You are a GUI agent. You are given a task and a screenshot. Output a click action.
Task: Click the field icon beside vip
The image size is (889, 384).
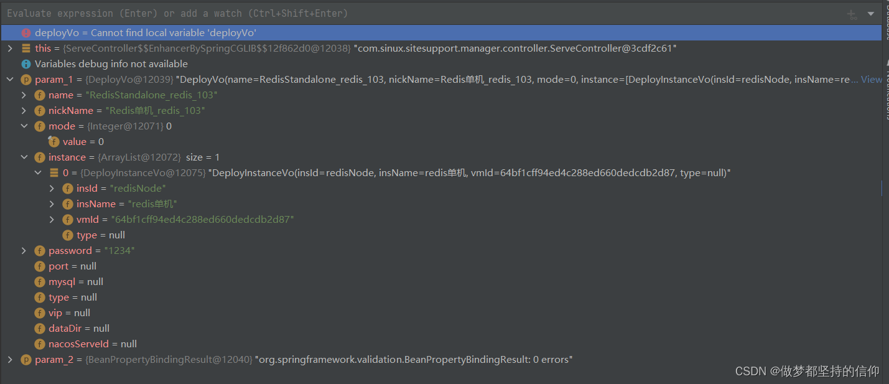40,313
